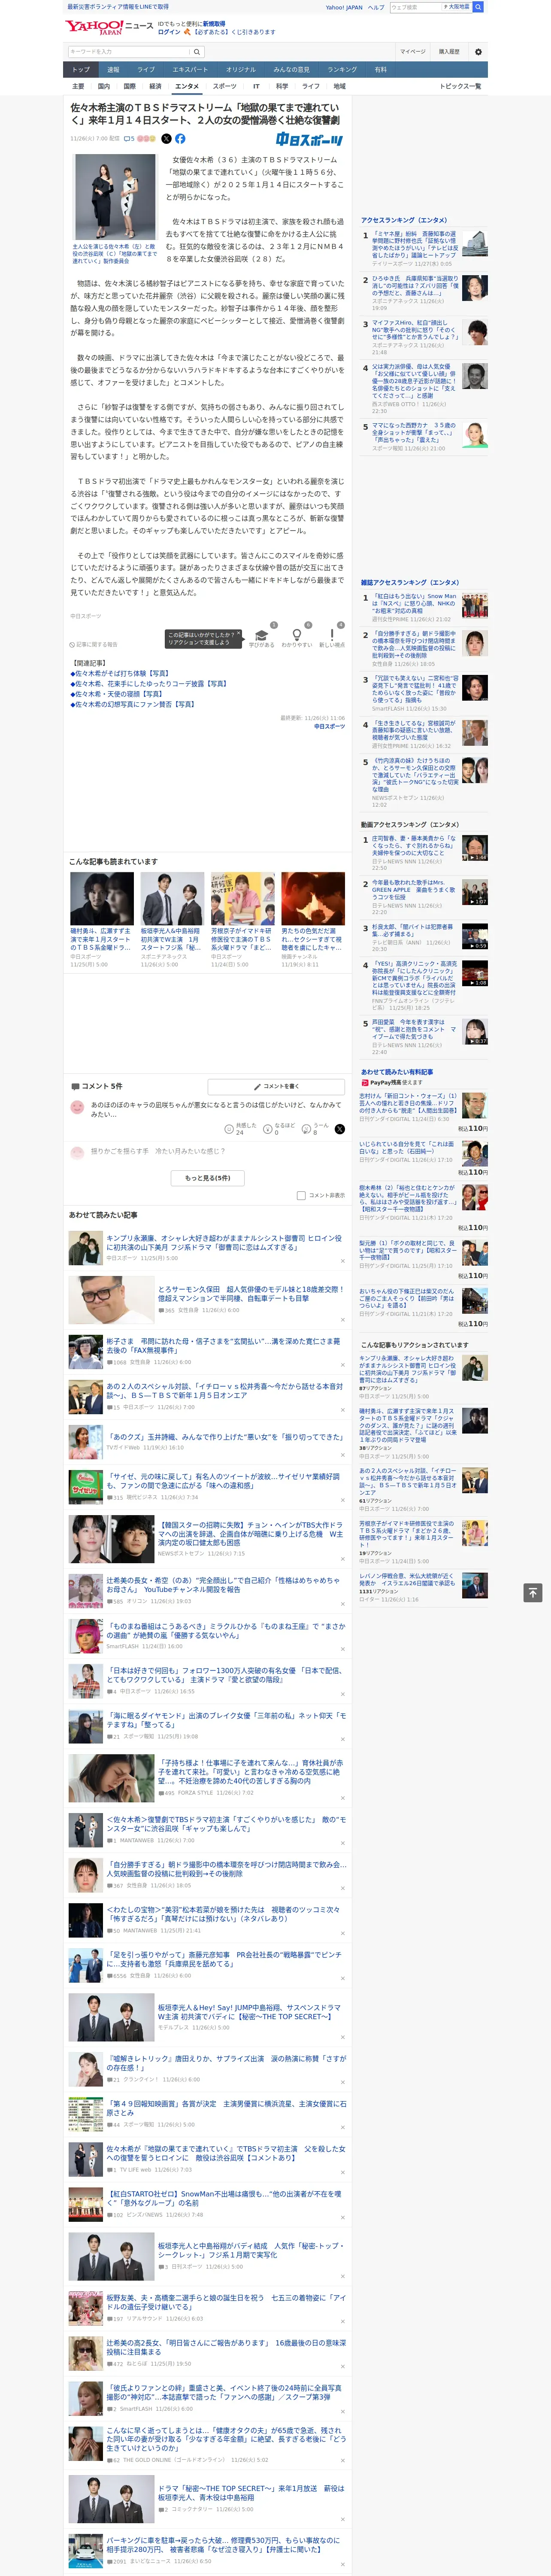The height and width of the screenshot is (2576, 551).
Task: Click the ウェブ検索 input field at top
Action: coord(415,6)
